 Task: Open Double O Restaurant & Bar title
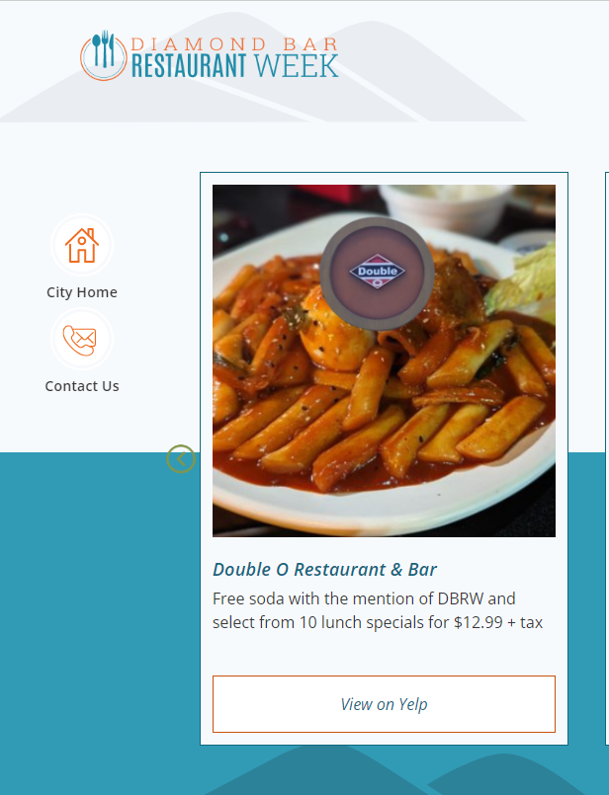[x=325, y=570]
